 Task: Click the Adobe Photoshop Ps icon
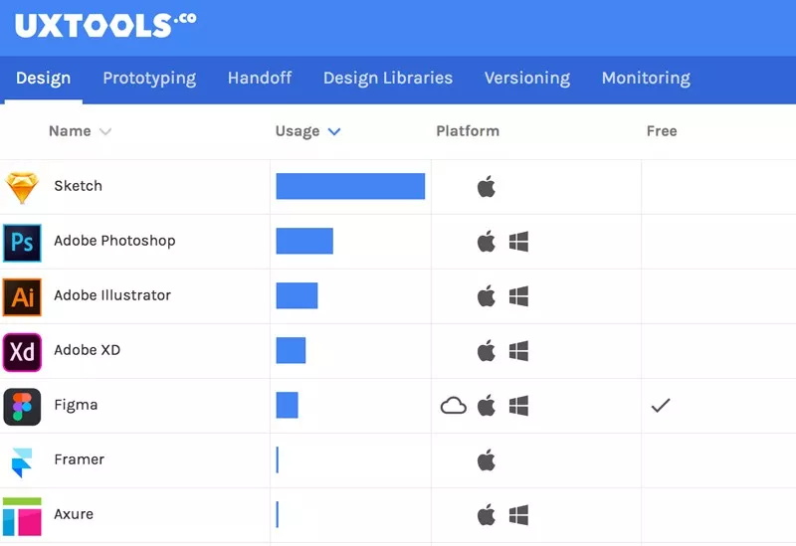(22, 242)
